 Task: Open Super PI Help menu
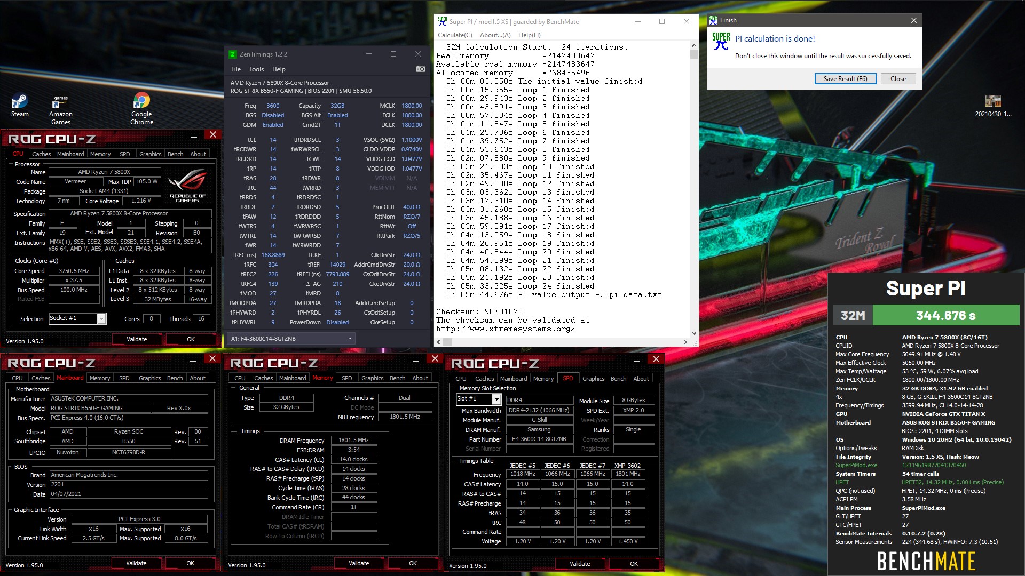point(529,35)
